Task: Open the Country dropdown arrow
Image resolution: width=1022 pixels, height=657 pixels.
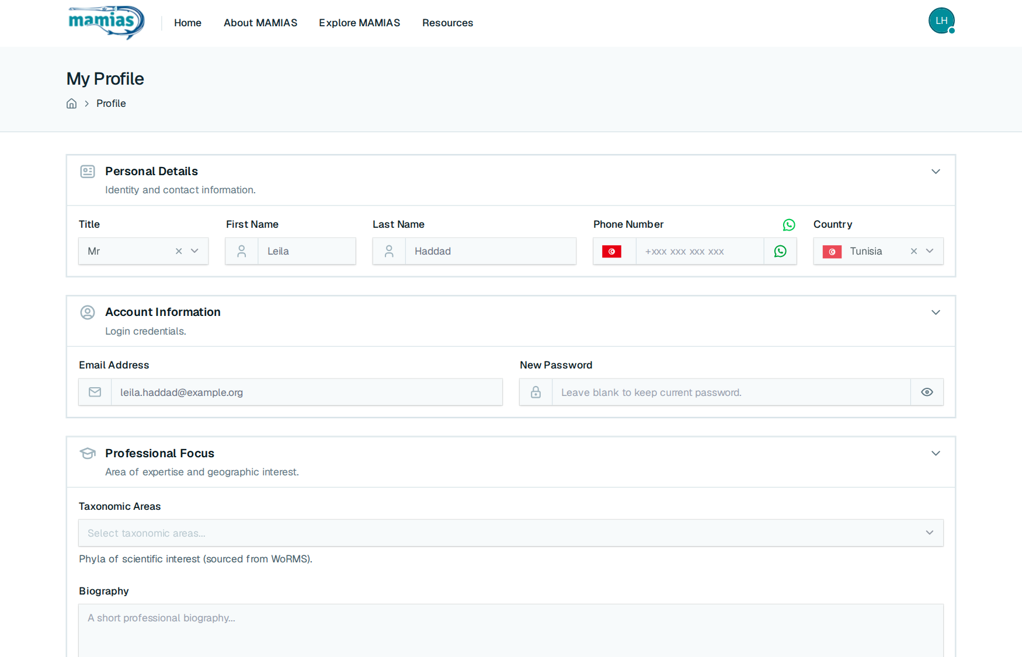Action: pos(930,251)
